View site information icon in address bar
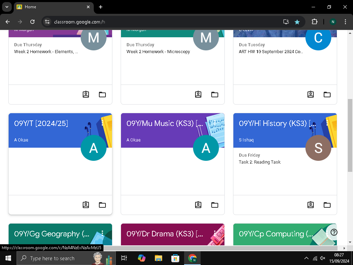The width and height of the screenshot is (353, 265). point(47,22)
